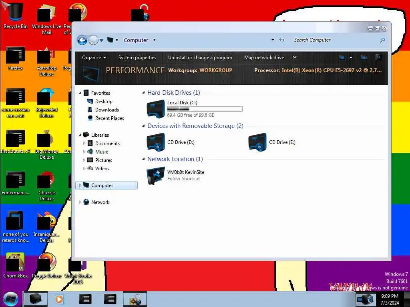Screen dimensions: 410x307
Task: Click the media player taskbar icon
Action: point(59,299)
